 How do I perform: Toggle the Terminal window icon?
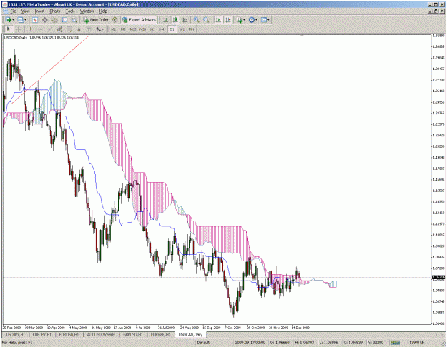point(64,20)
